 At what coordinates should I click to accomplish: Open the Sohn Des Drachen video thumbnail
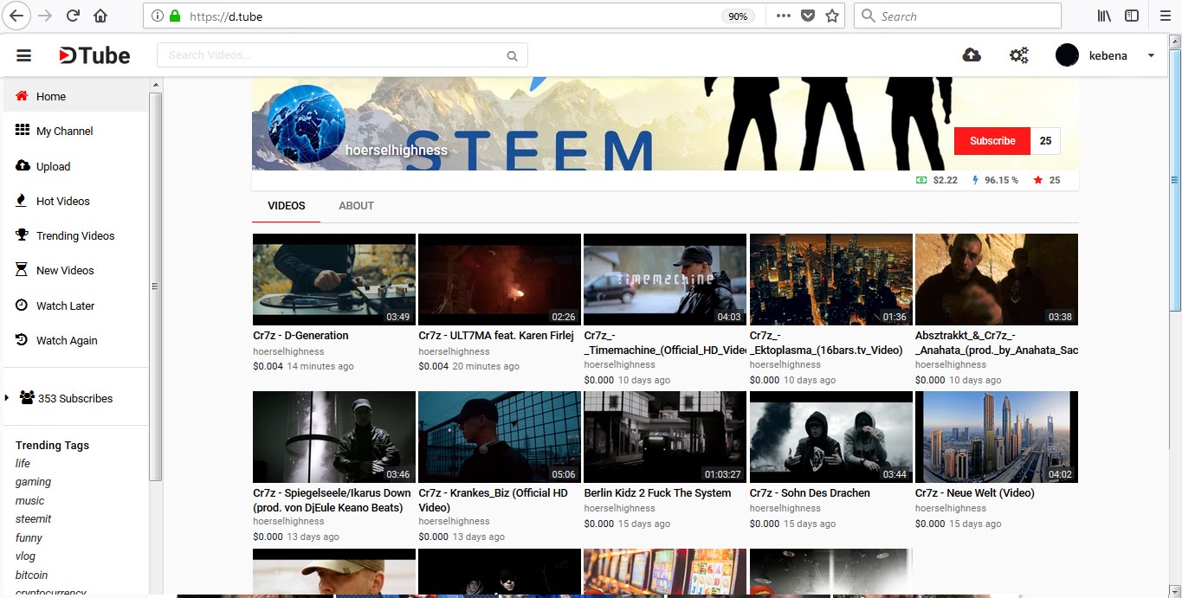tap(831, 437)
